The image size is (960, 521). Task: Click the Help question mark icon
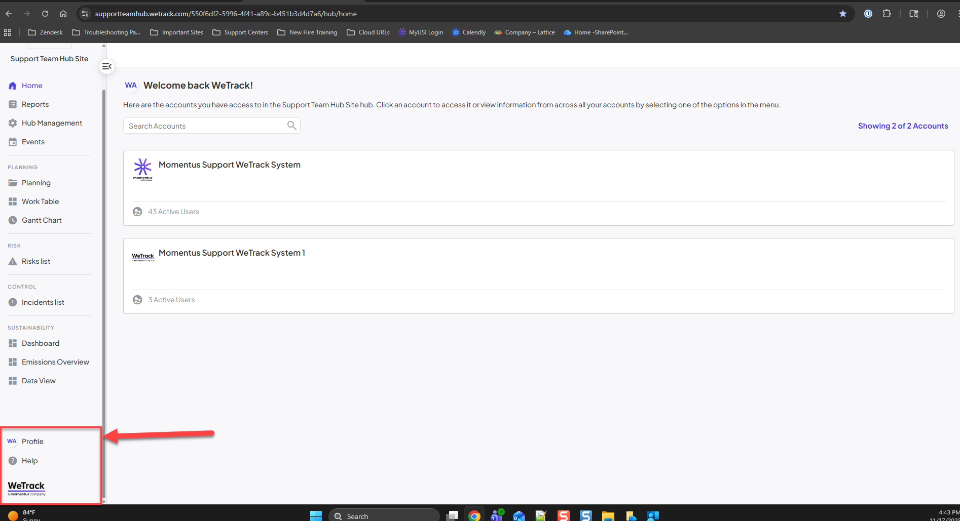point(13,461)
